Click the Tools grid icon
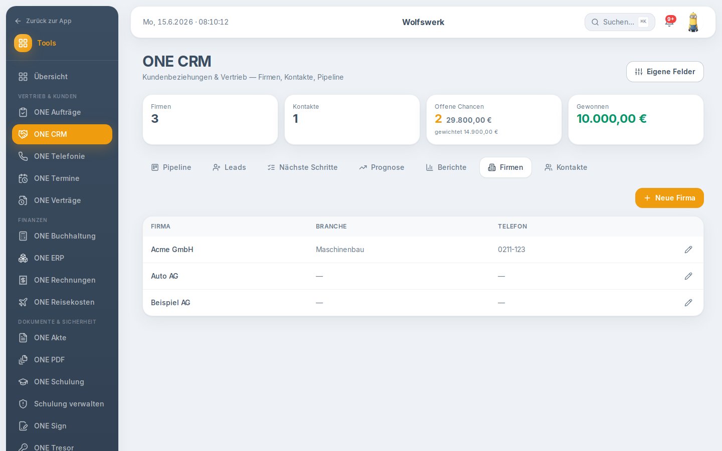722x451 pixels. tap(23, 43)
